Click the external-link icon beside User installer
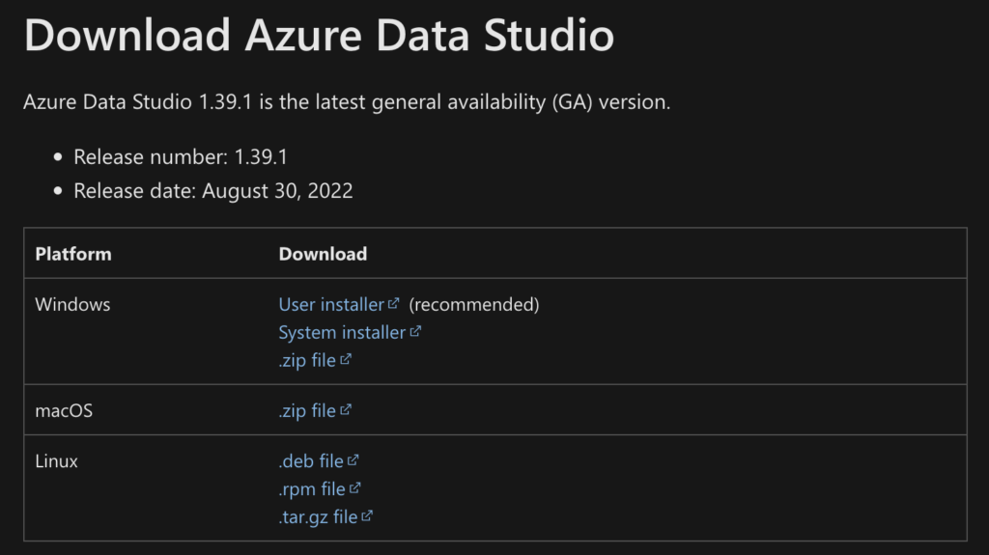This screenshot has width=989, height=555. pyautogui.click(x=394, y=304)
